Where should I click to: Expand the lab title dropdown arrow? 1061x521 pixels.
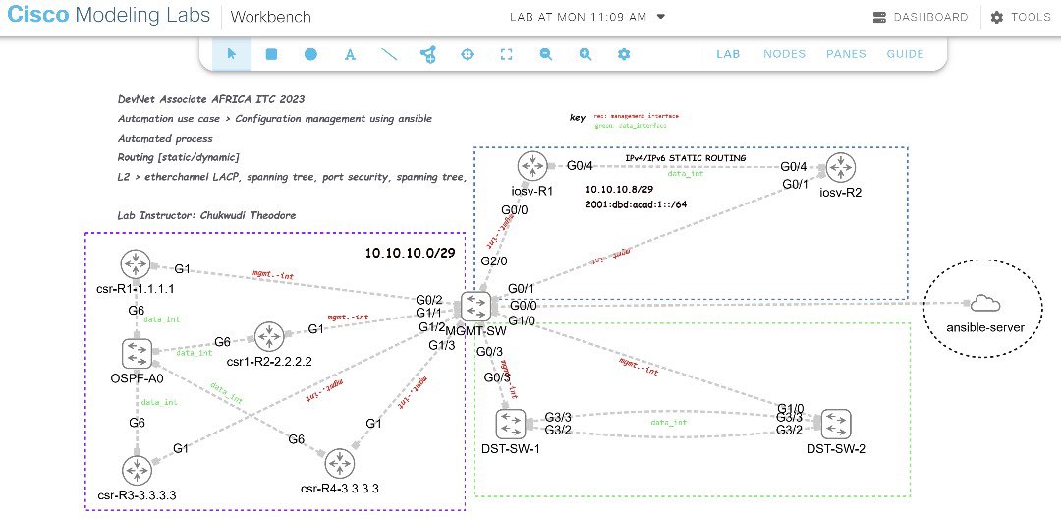coord(661,17)
